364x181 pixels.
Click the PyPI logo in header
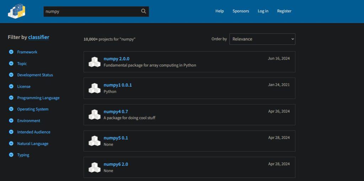tap(16, 11)
